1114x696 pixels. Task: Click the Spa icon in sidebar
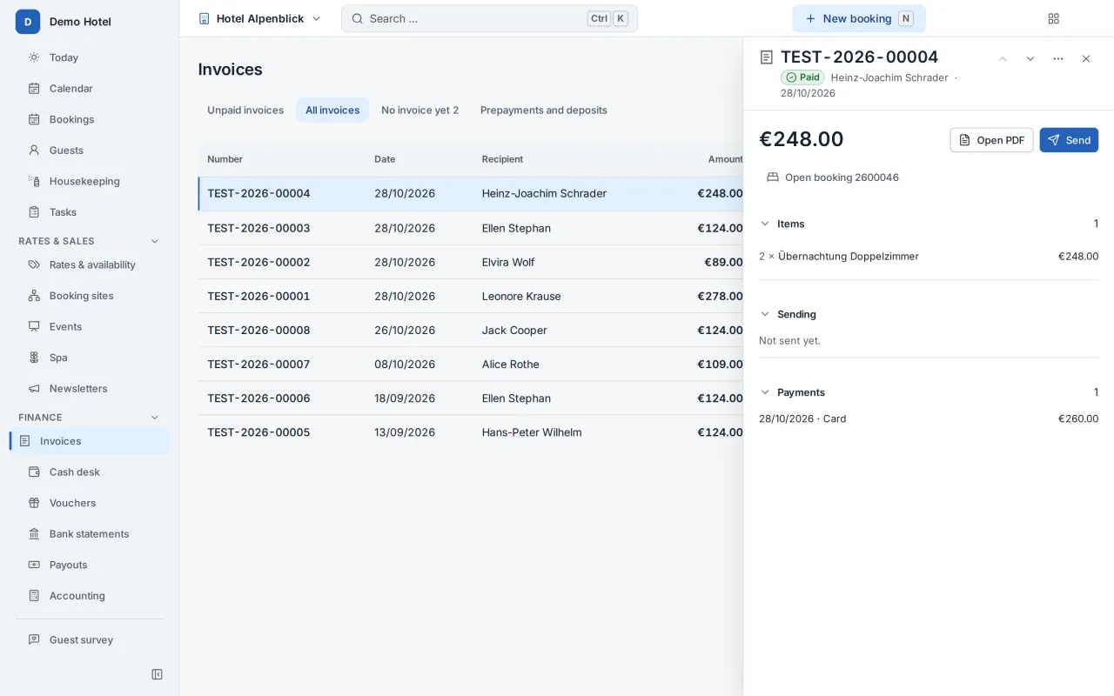tap(34, 358)
